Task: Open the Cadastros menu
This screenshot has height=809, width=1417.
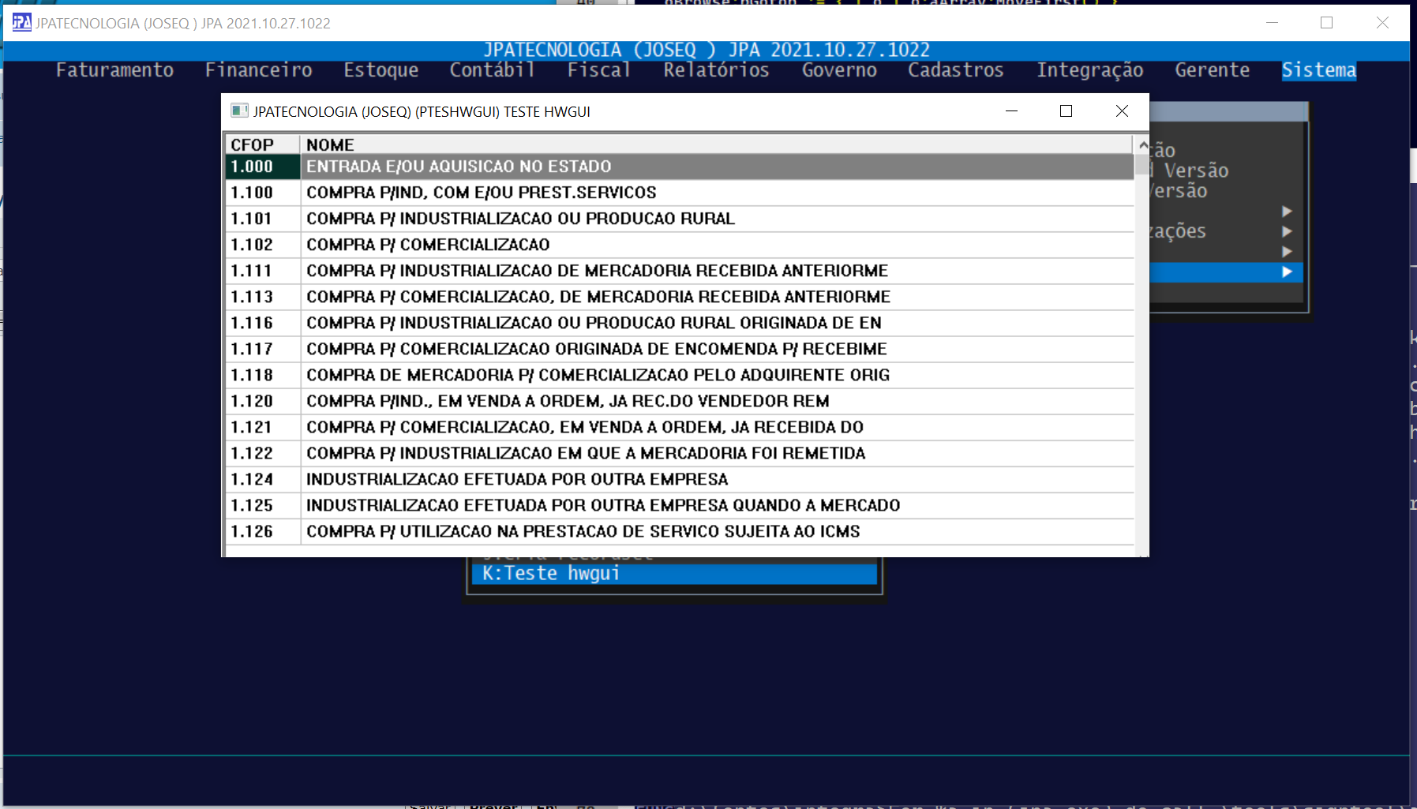Action: click(x=956, y=70)
